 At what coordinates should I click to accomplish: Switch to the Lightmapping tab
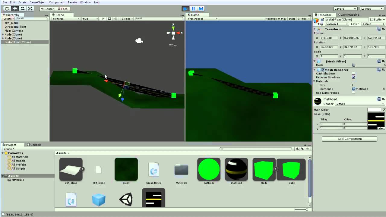(349, 15)
